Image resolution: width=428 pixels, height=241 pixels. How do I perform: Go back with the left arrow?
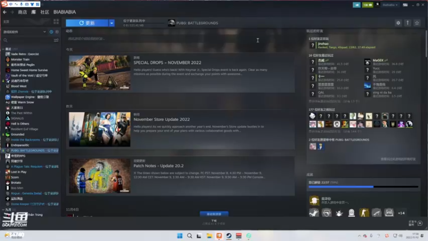(x=5, y=12)
